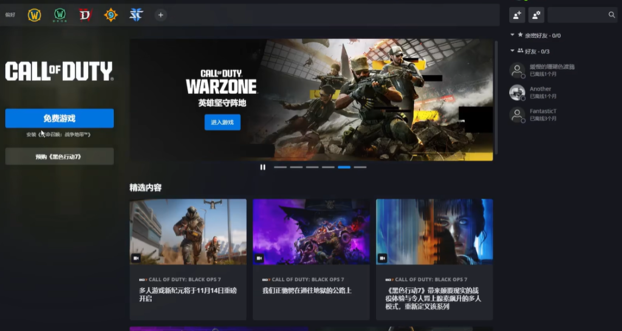Open friend management settings icon

(x=536, y=15)
